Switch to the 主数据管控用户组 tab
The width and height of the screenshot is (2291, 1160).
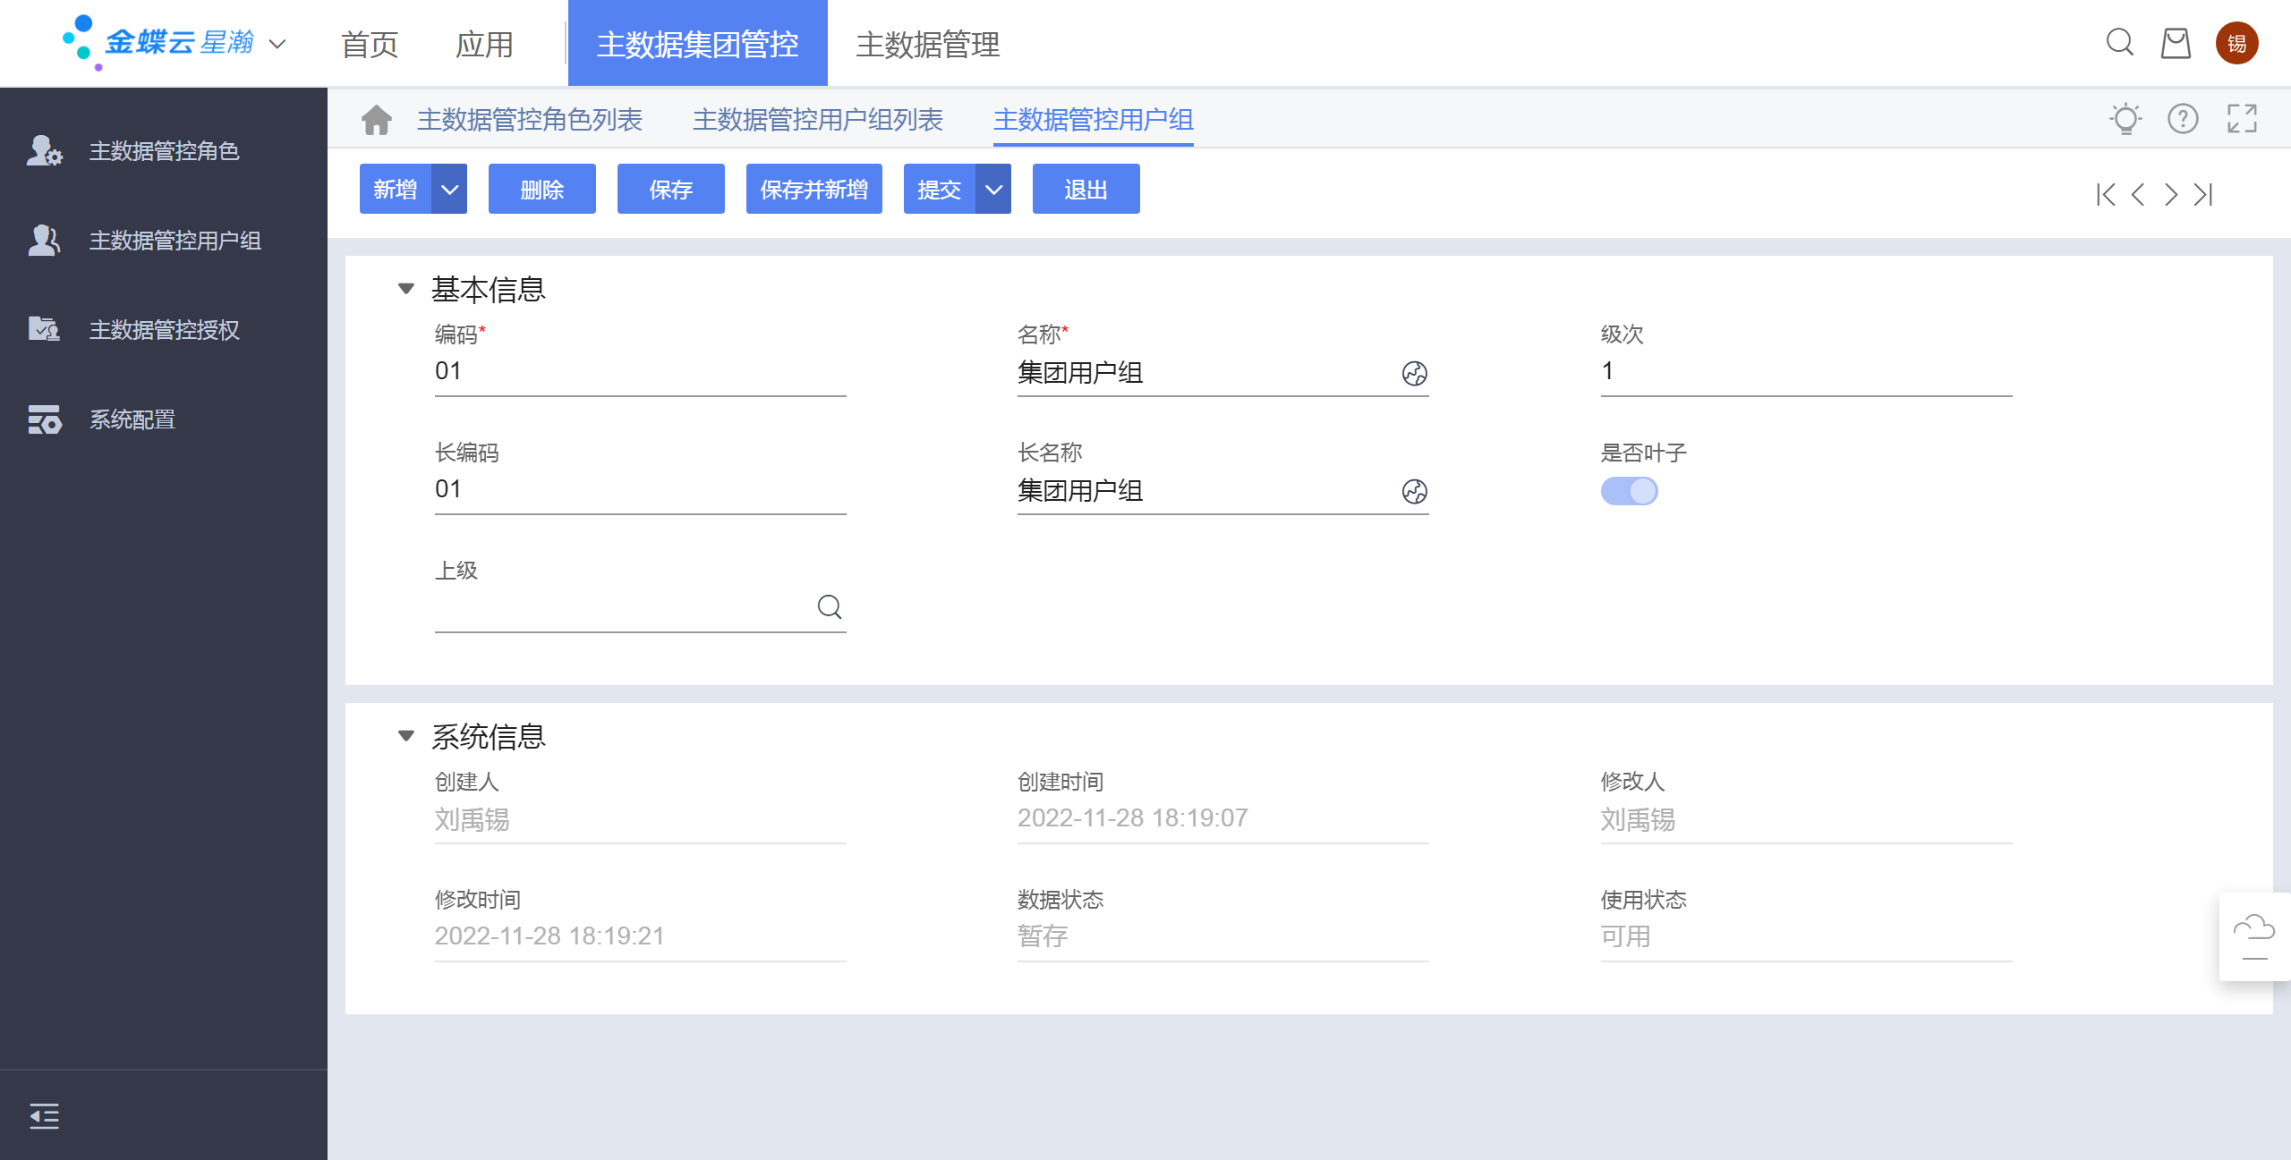(x=1094, y=119)
